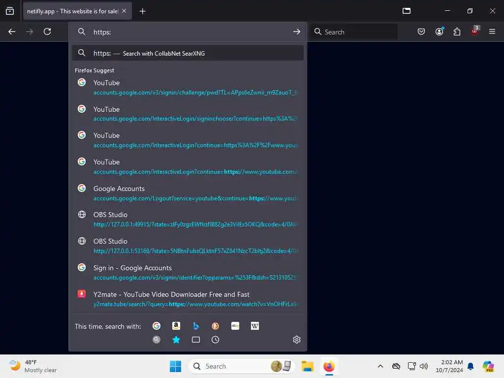Reload the current page
The image size is (504, 378).
47,31
